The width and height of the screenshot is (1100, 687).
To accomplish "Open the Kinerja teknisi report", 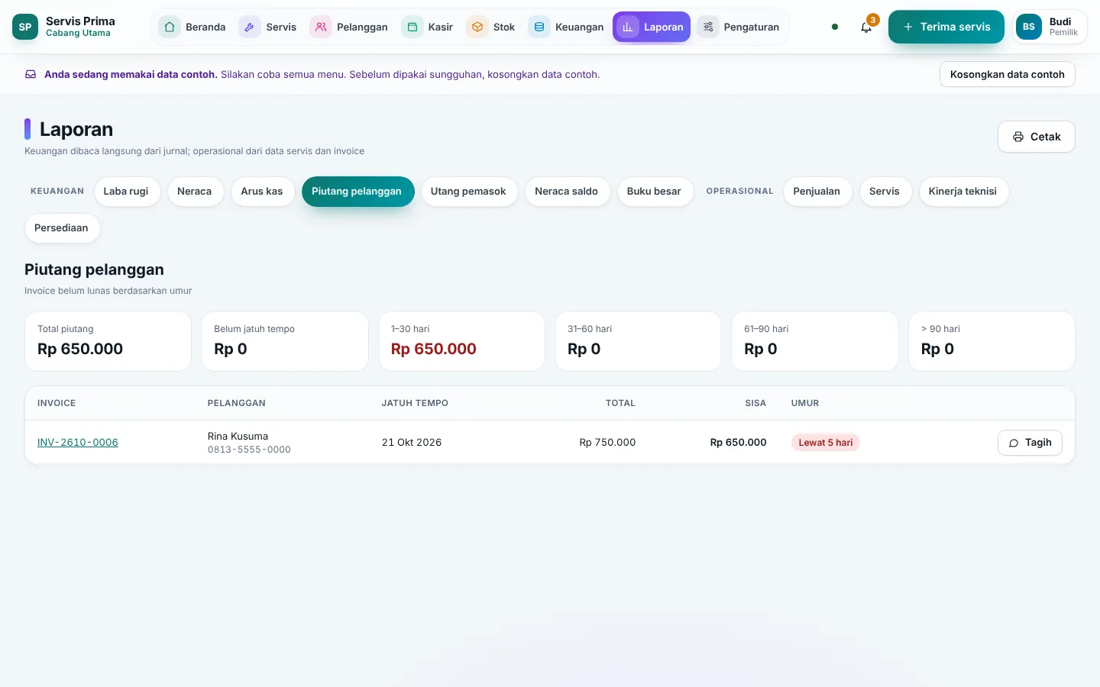I will pos(962,192).
